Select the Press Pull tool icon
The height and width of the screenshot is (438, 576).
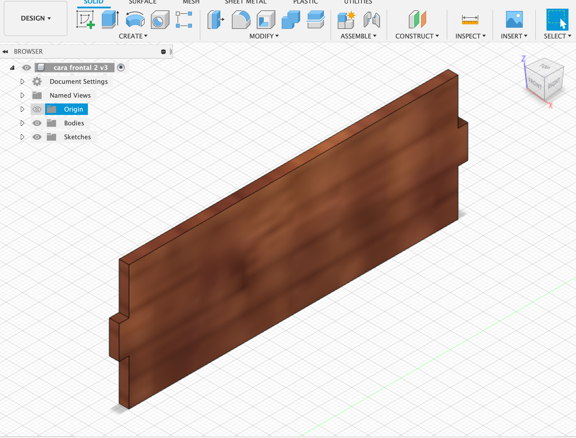[216, 20]
